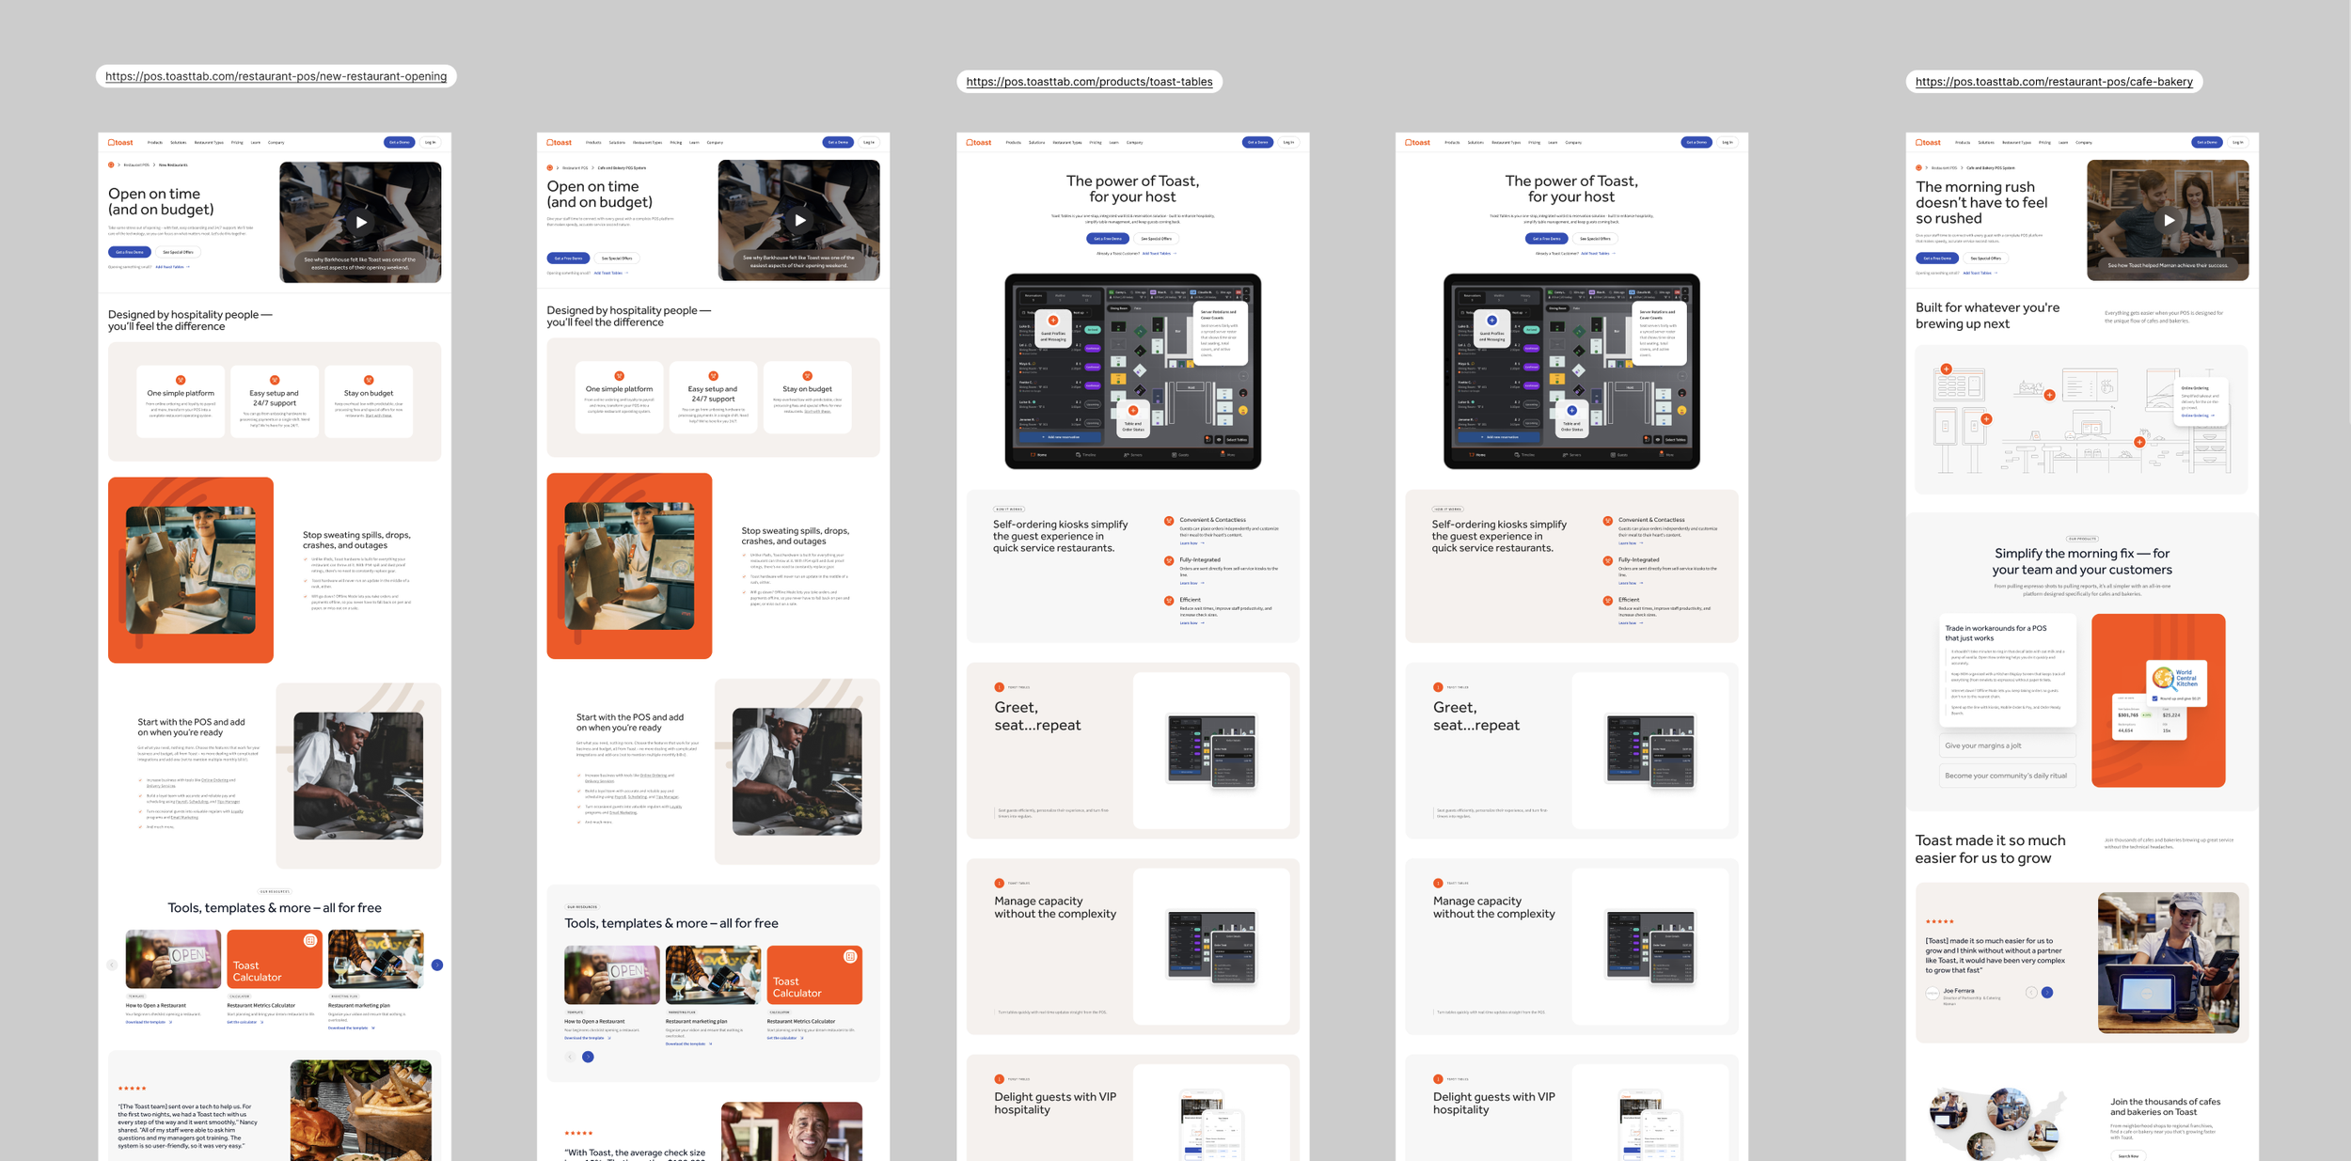Click Search Now button under Join the thousands
Image resolution: width=2351 pixels, height=1161 pixels.
(x=2127, y=1156)
